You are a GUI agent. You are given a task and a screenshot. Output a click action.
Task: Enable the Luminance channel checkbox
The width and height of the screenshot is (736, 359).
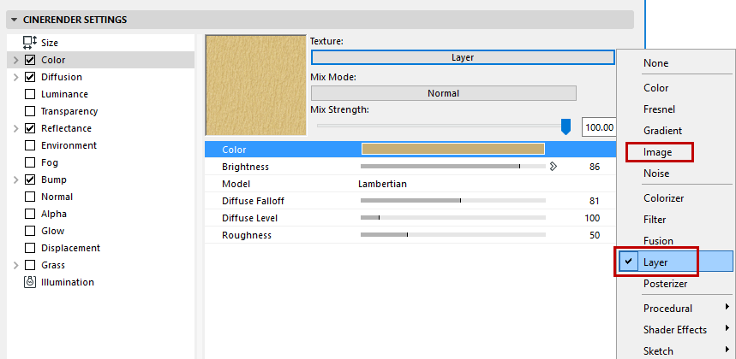coord(30,94)
